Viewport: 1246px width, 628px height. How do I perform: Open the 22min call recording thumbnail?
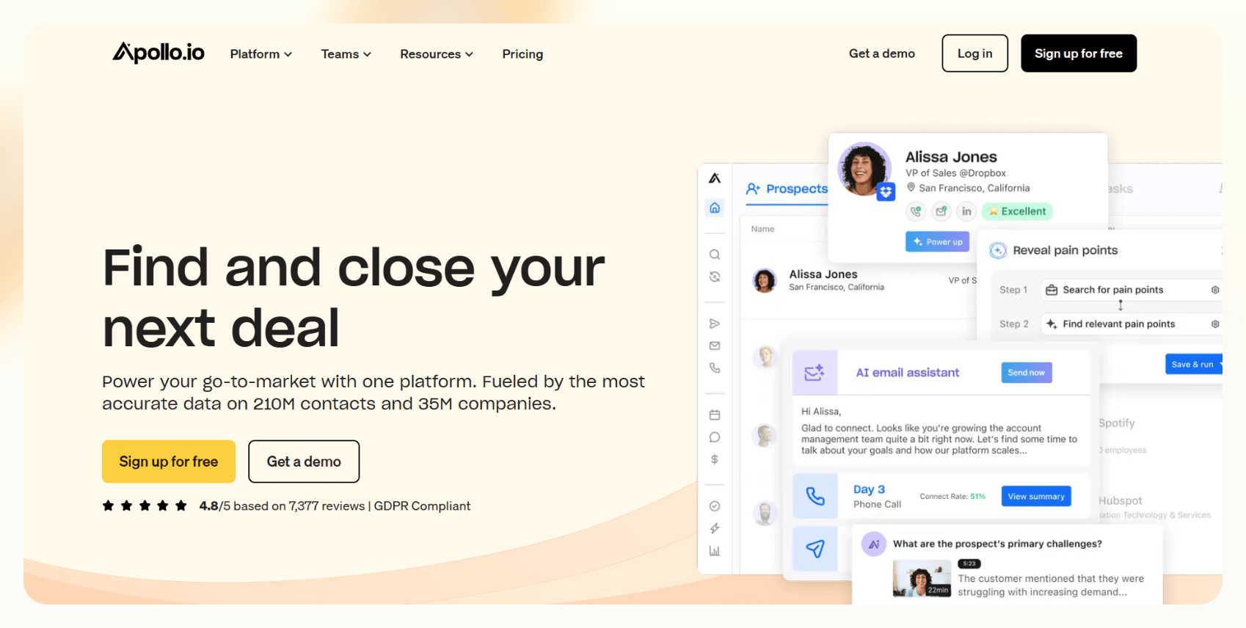pos(922,578)
